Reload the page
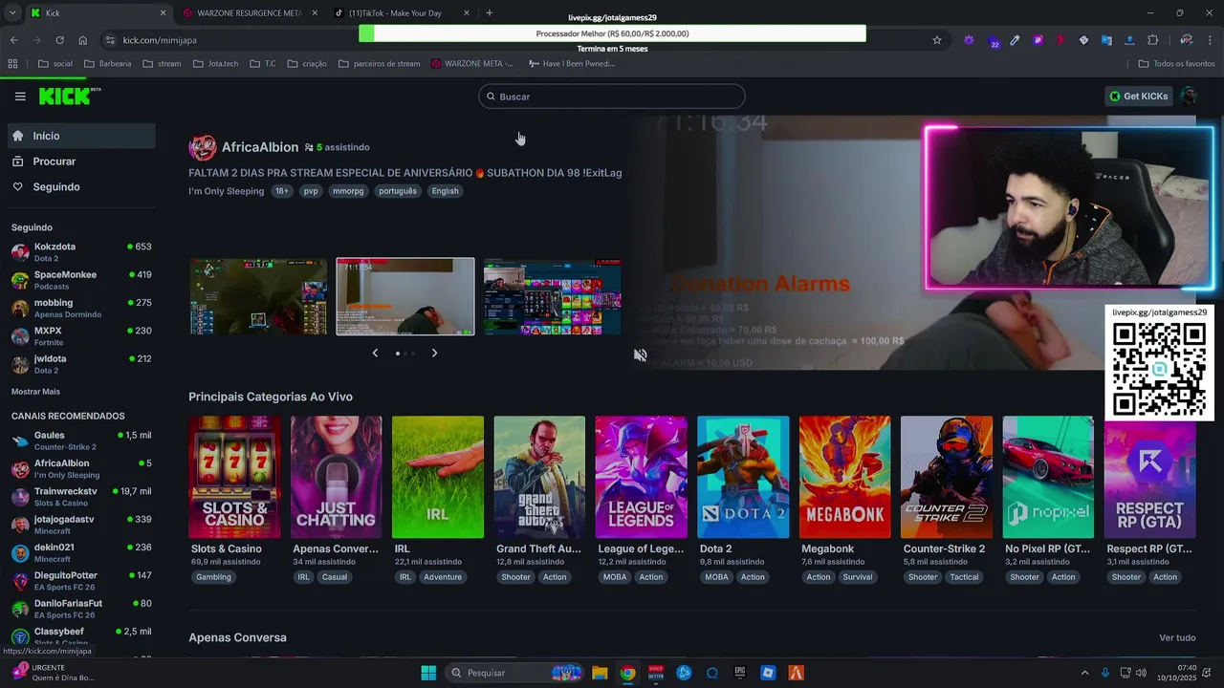This screenshot has width=1224, height=688. point(59,40)
